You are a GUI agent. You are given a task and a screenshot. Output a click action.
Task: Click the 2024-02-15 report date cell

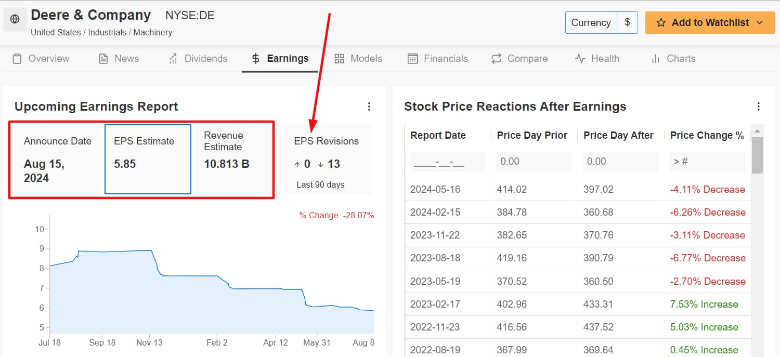(435, 213)
